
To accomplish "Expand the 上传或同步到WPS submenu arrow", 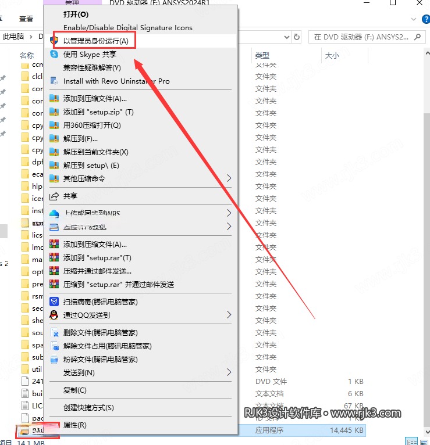I will 229,213.
